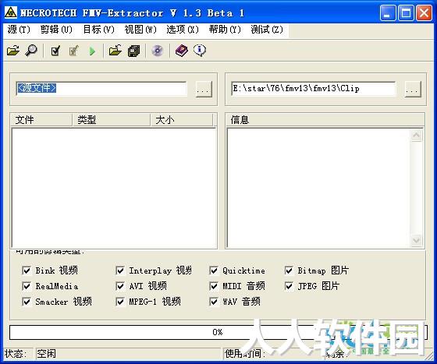The height and width of the screenshot is (364, 437).
Task: Click the target path field E:\star\76\fmv13
Action: click(x=313, y=89)
